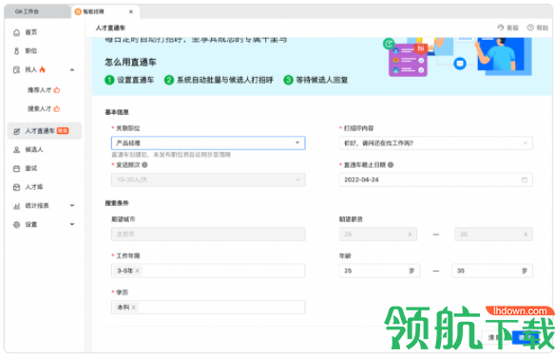Click the 设置 gear icon
This screenshot has height=356, width=555.
click(17, 224)
